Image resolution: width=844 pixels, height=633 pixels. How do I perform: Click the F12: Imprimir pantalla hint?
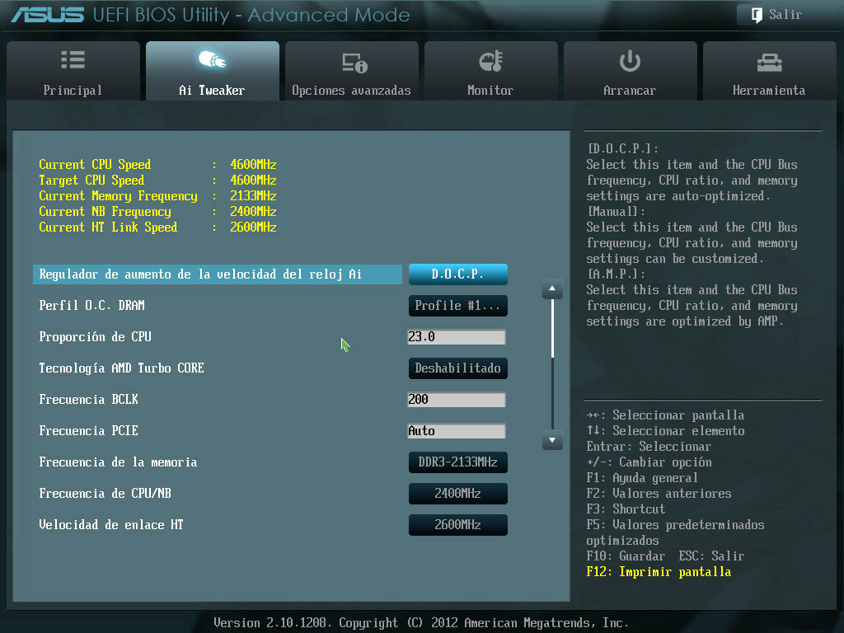[x=659, y=572]
